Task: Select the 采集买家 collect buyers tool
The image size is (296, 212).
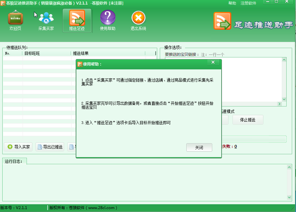Action: (x=46, y=20)
